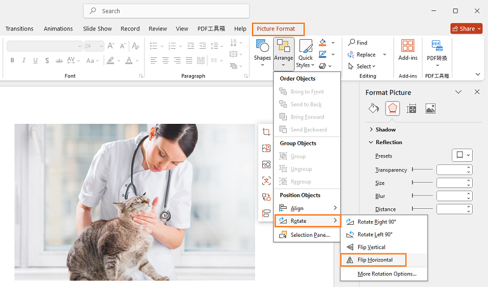Click the Crop icon beside the picture
This screenshot has width=488, height=287.
coord(266,132)
